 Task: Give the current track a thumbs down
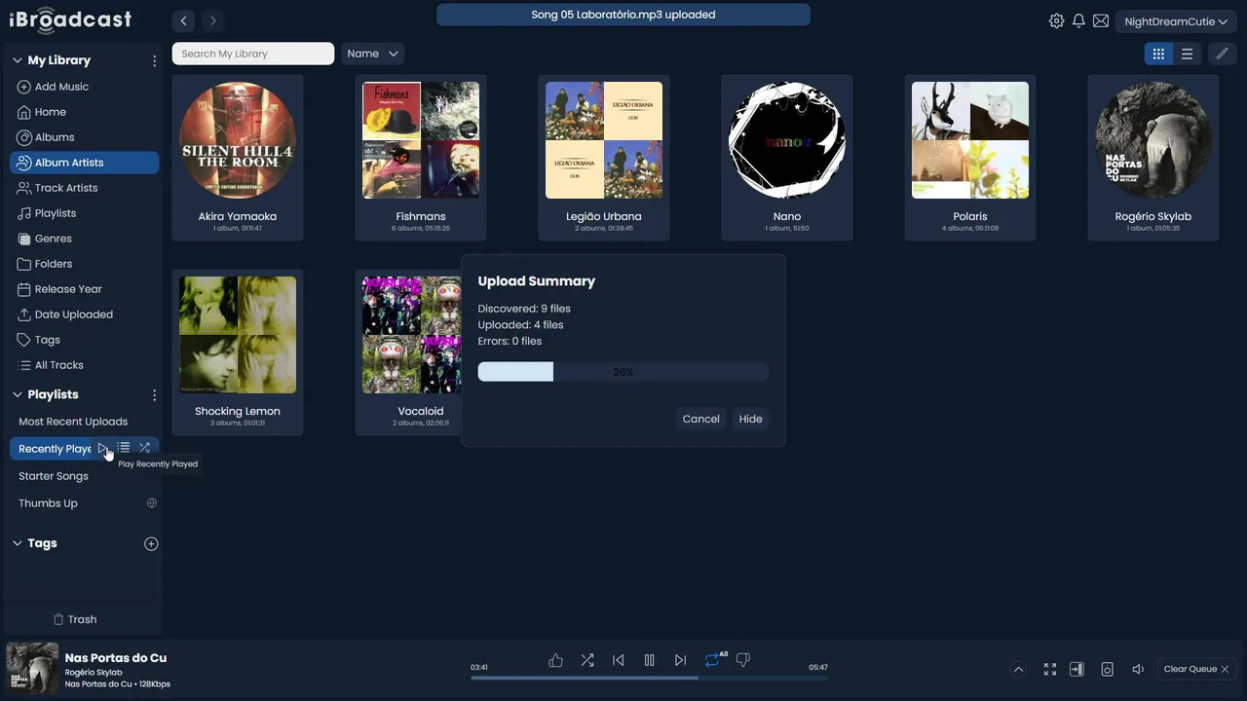(x=743, y=660)
